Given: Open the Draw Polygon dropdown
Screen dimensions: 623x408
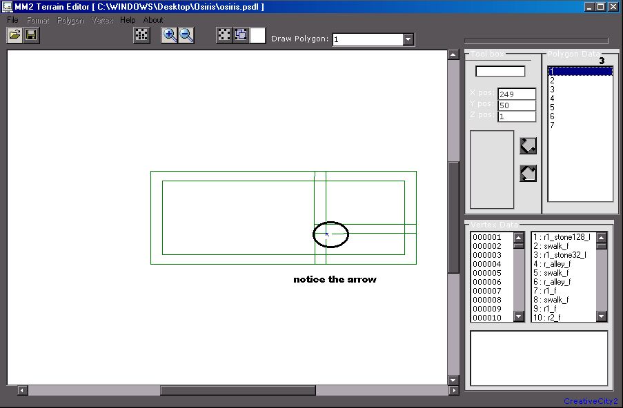Looking at the screenshot, I should click(408, 39).
